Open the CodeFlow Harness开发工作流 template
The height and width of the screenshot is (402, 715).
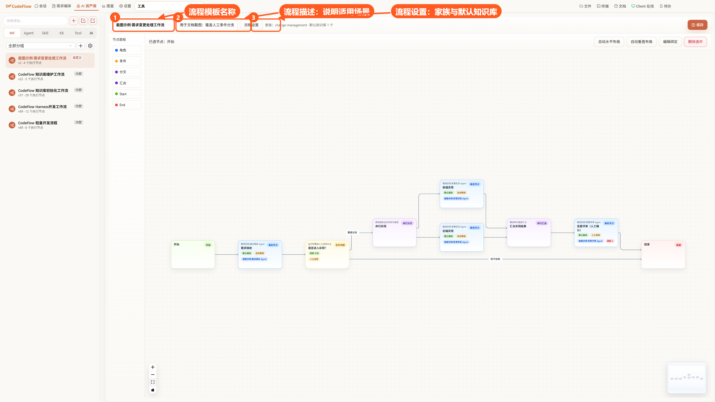coord(50,109)
